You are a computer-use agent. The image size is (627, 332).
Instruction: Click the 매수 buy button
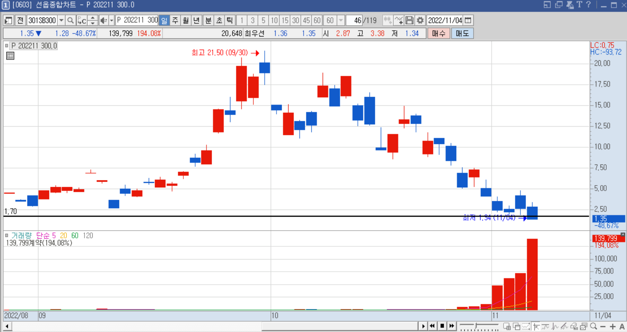click(x=439, y=33)
